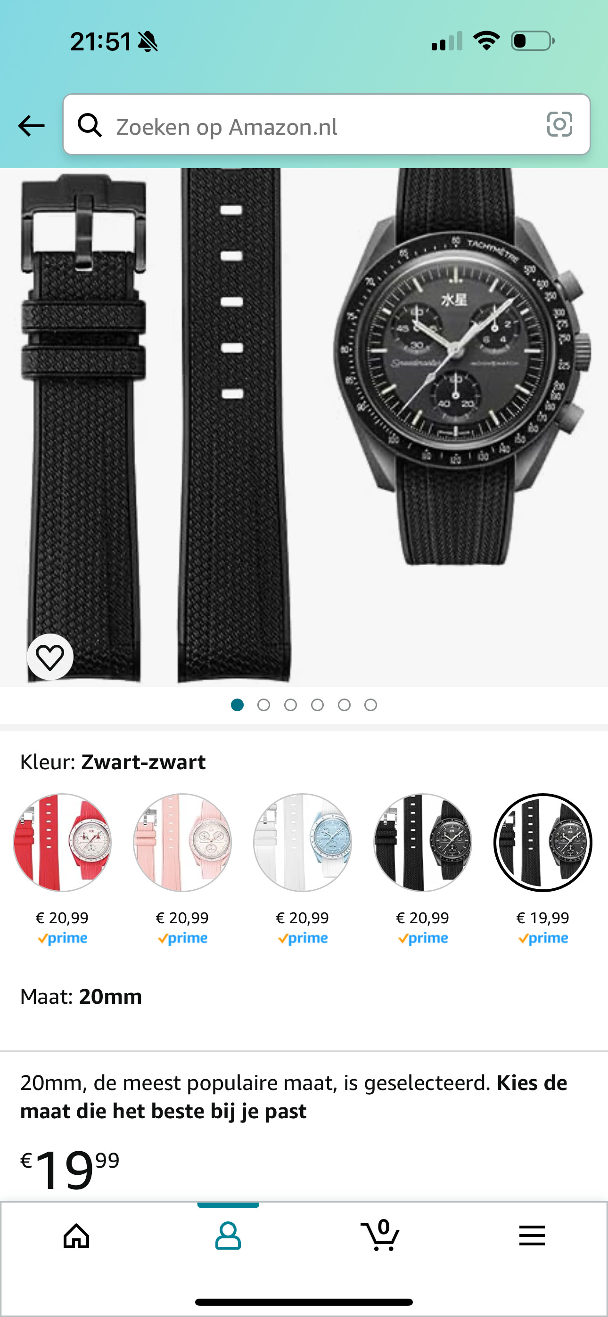Choose black strap with silver buckle
The height and width of the screenshot is (1317, 608).
(423, 843)
